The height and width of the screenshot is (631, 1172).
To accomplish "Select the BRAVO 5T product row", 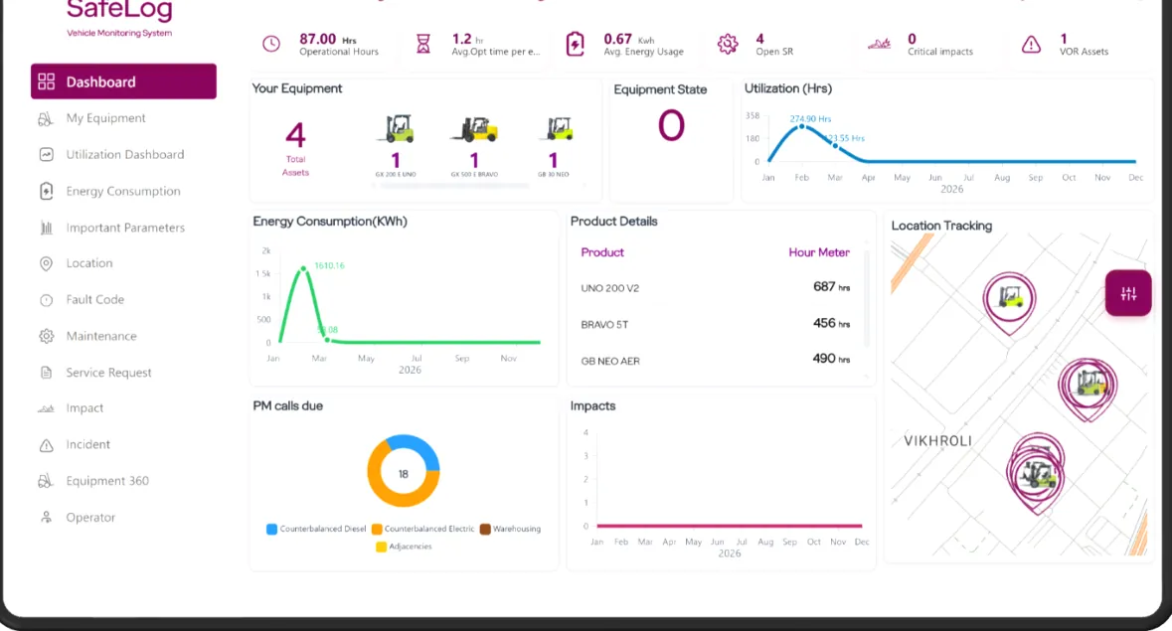I will (716, 324).
